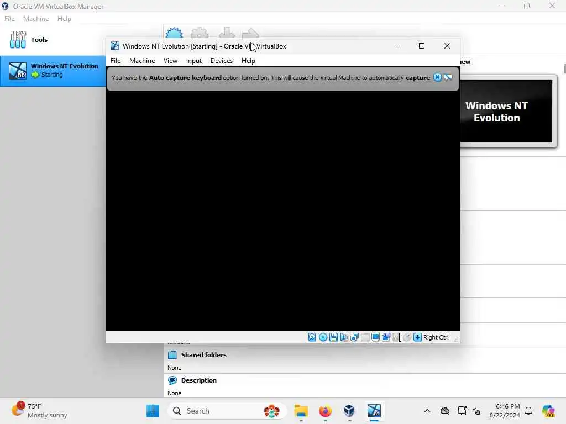Open the VM window Help menu
Viewport: 566px width, 424px height.
(x=248, y=61)
